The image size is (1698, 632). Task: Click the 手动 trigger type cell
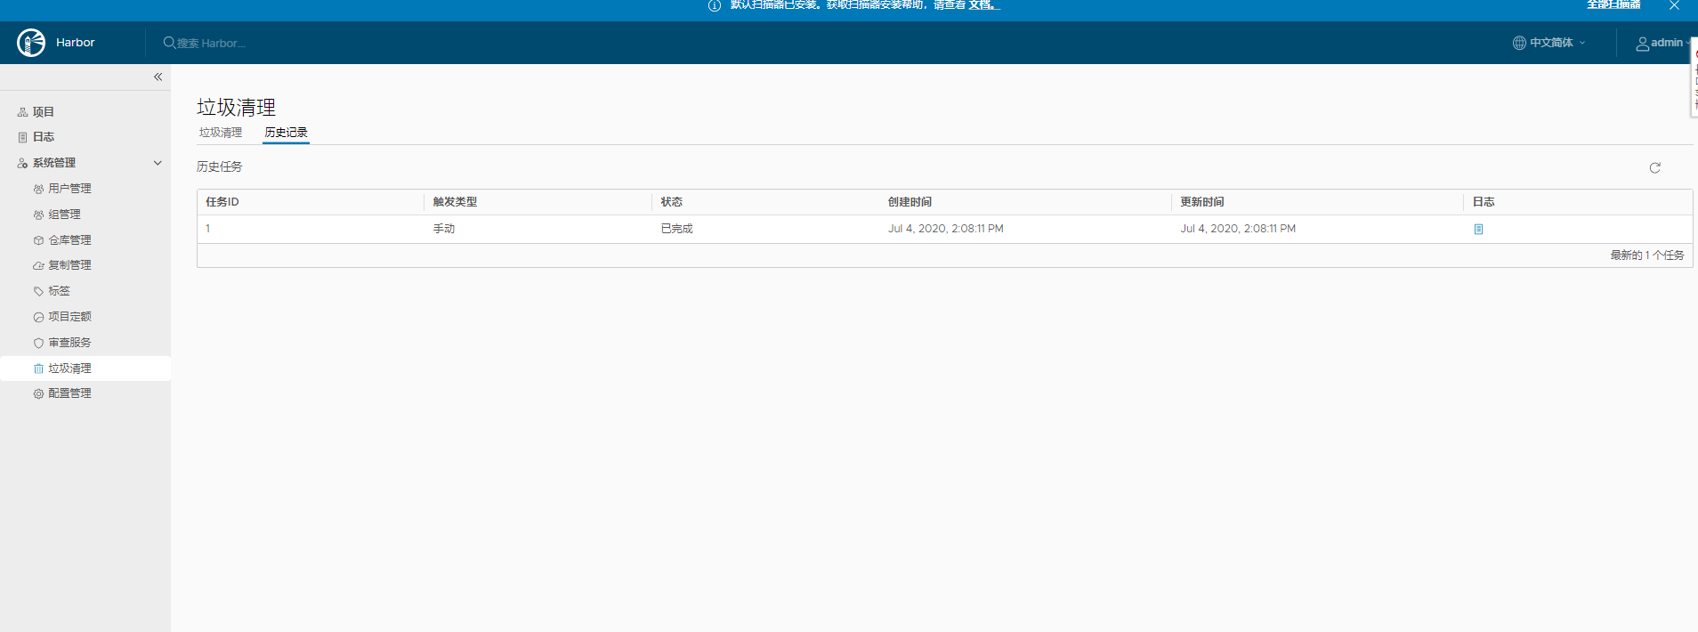pos(444,229)
